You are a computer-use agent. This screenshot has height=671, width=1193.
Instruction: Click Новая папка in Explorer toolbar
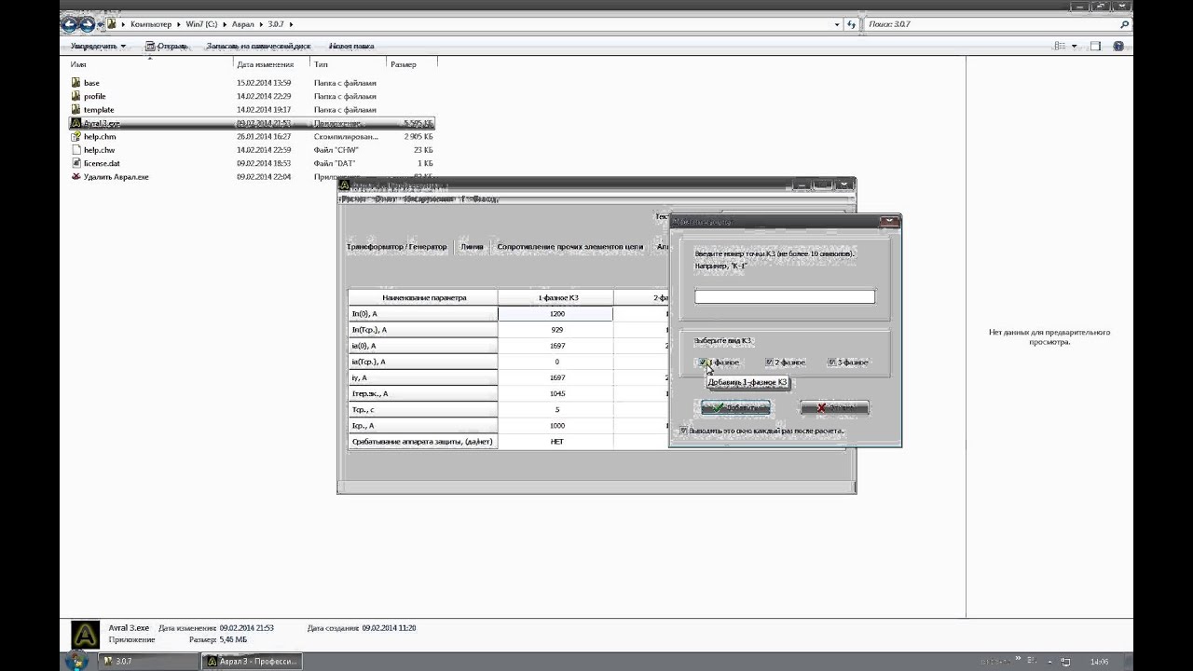pyautogui.click(x=351, y=46)
